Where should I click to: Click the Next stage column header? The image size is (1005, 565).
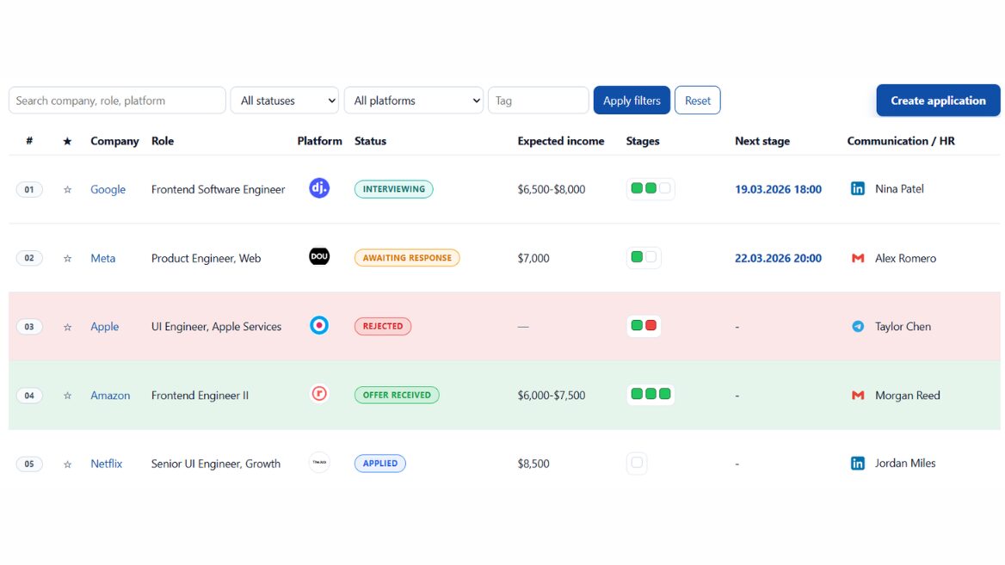762,141
